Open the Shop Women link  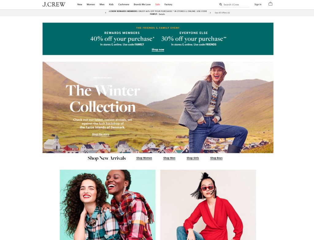click(144, 158)
